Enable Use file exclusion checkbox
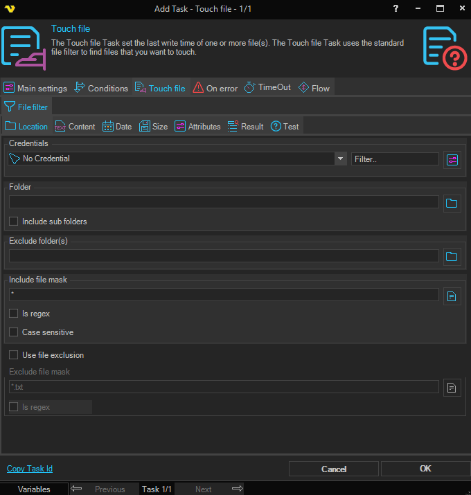The image size is (471, 495). click(x=14, y=355)
